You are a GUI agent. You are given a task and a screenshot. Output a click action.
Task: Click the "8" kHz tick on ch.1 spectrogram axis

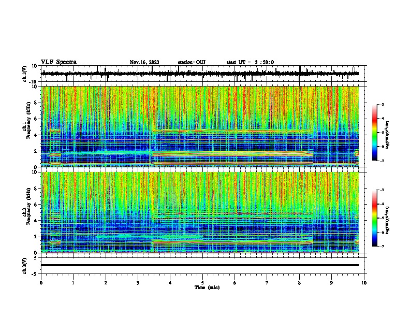[37, 103]
